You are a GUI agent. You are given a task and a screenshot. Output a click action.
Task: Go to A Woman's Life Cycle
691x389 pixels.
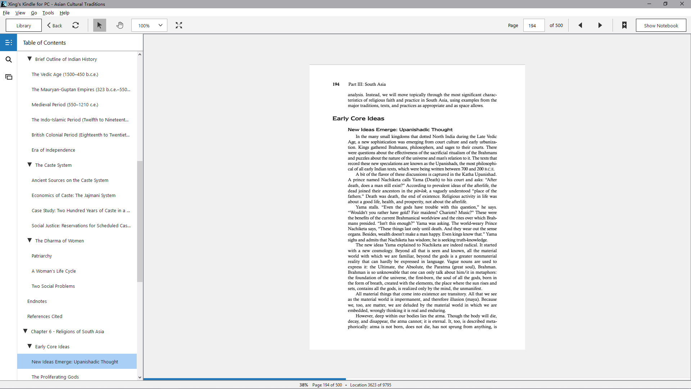coord(77,271)
